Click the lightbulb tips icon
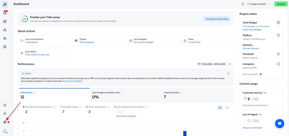This screenshot has width=289, height=136. point(5,105)
